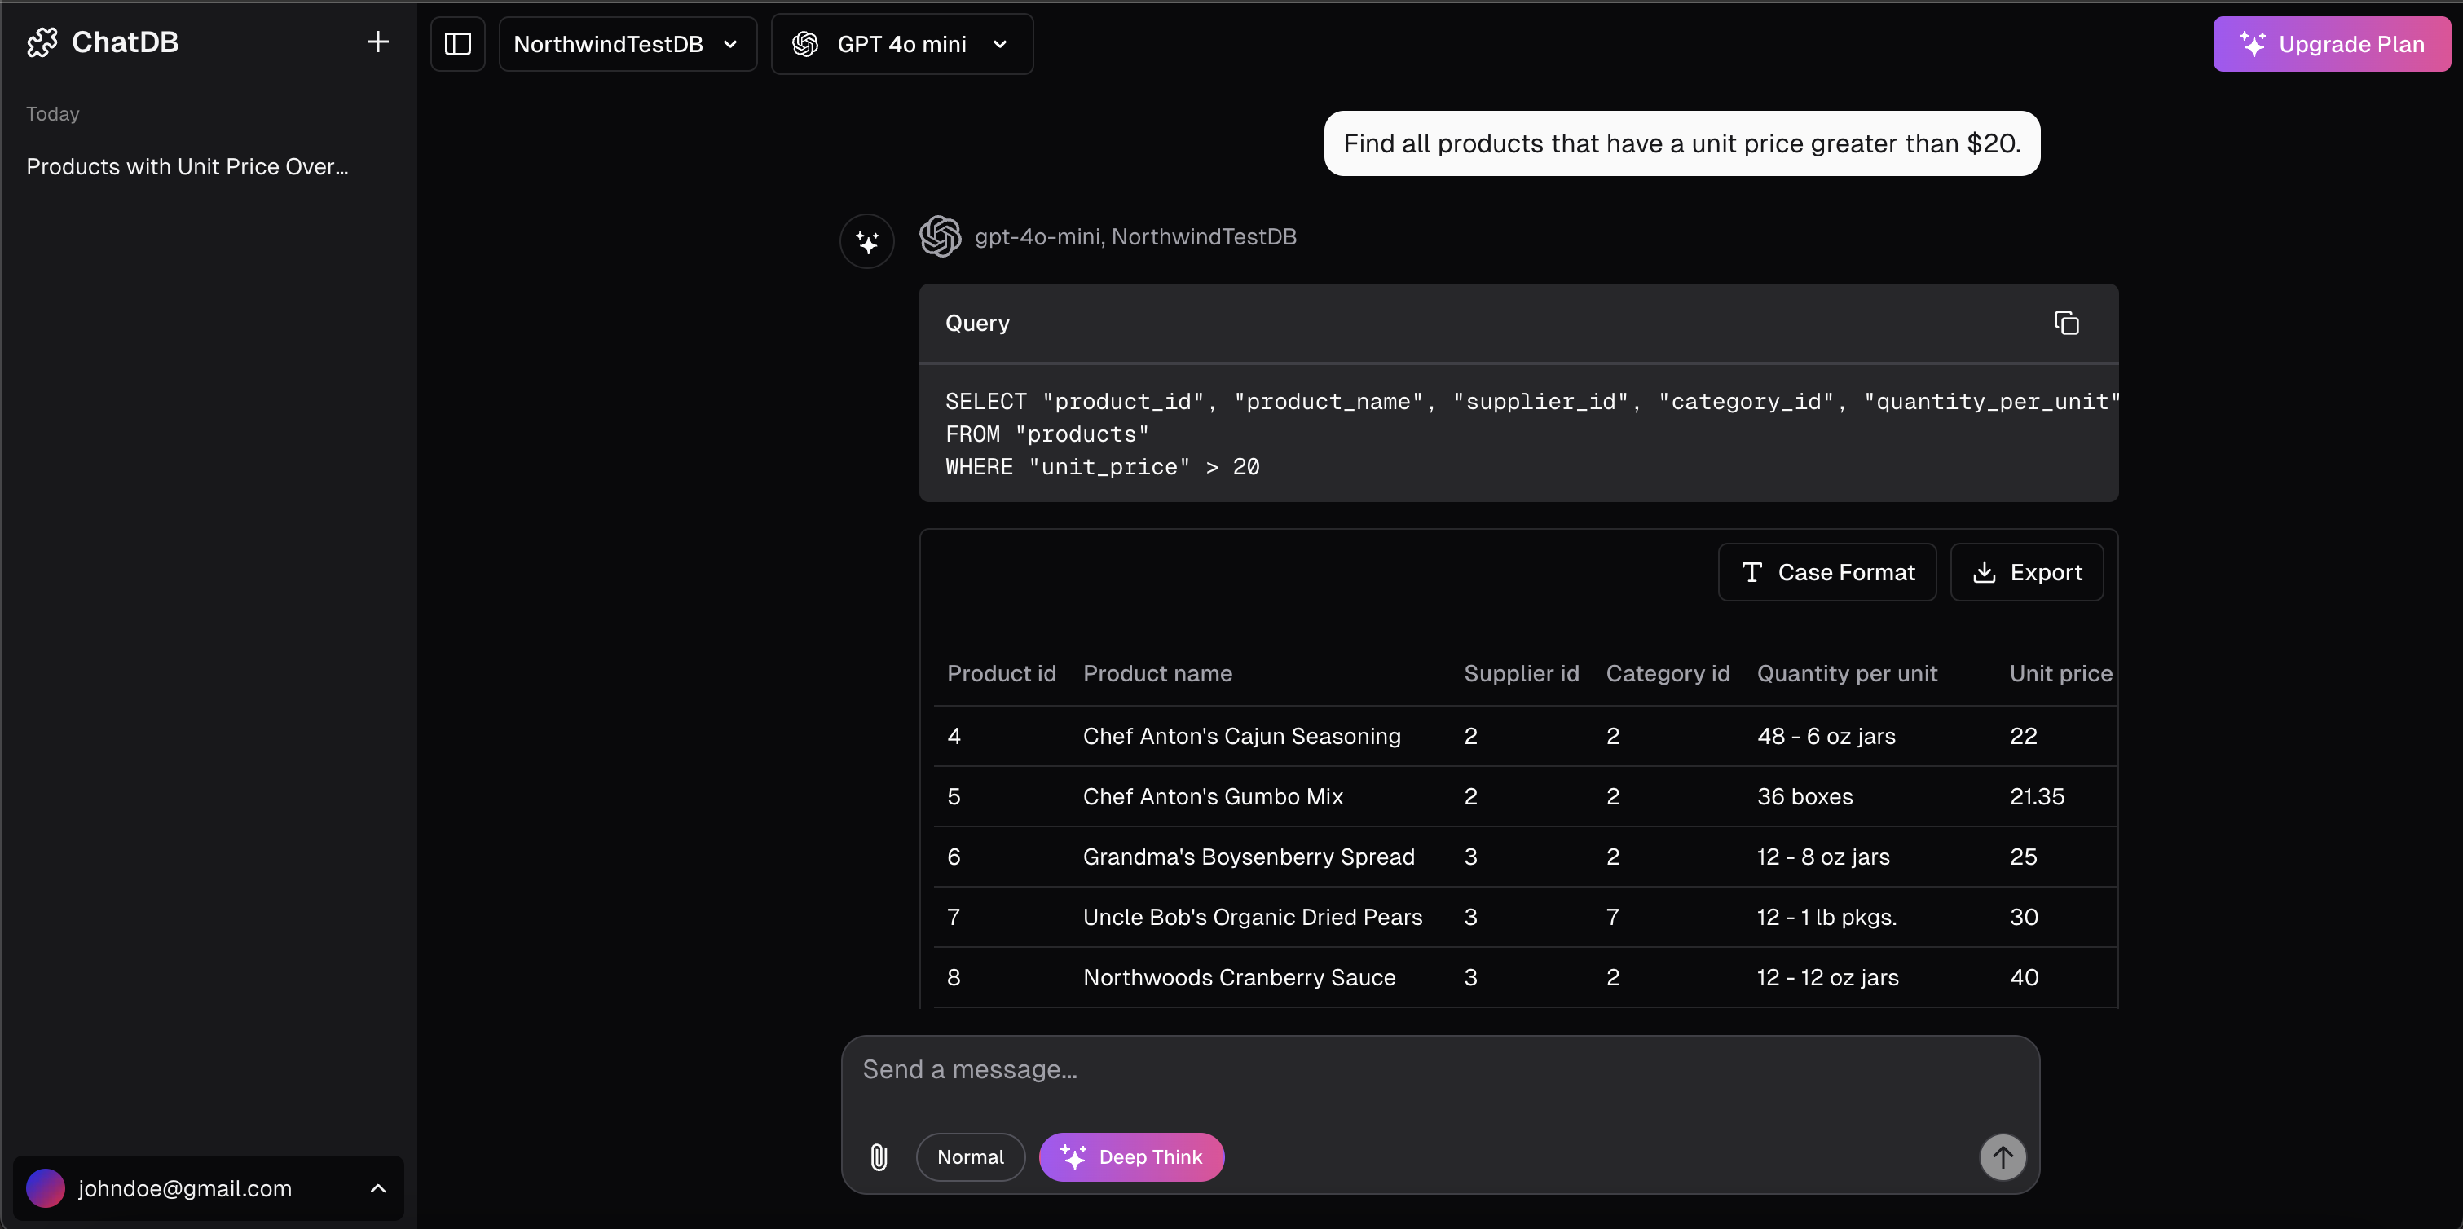Viewport: 2463px width, 1229px height.
Task: Click the sparkle icon beside the response
Action: [x=867, y=242]
